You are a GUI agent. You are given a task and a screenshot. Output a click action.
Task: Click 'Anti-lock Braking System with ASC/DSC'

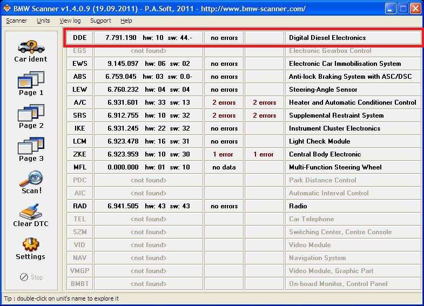tap(350, 77)
